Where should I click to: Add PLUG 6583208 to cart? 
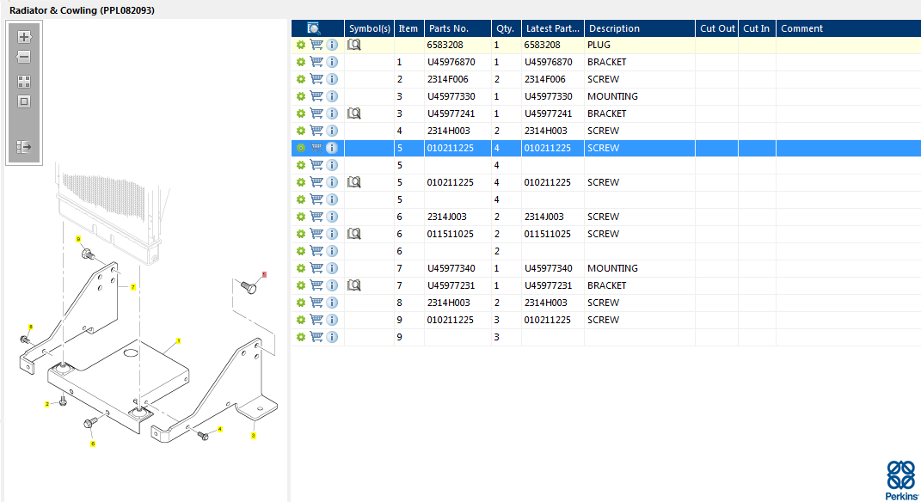pos(316,45)
